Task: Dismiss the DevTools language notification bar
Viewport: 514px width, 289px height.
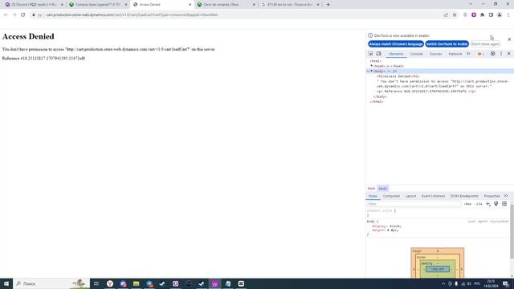Action: pos(509,39)
